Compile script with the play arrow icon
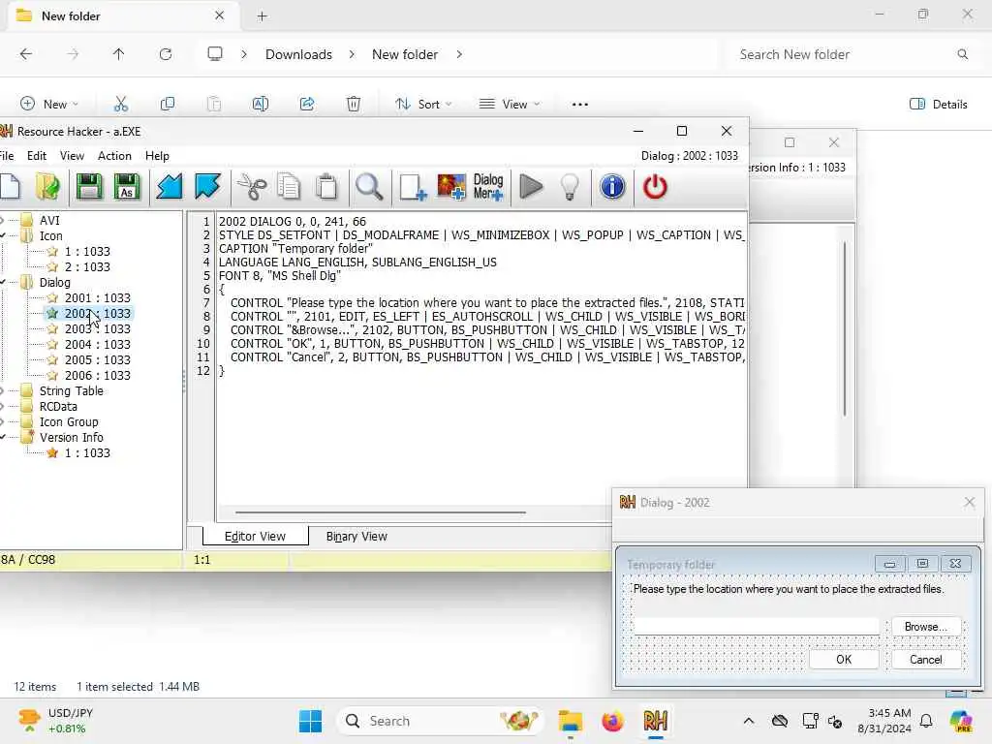Viewport: 992px width, 744px height. 531,187
